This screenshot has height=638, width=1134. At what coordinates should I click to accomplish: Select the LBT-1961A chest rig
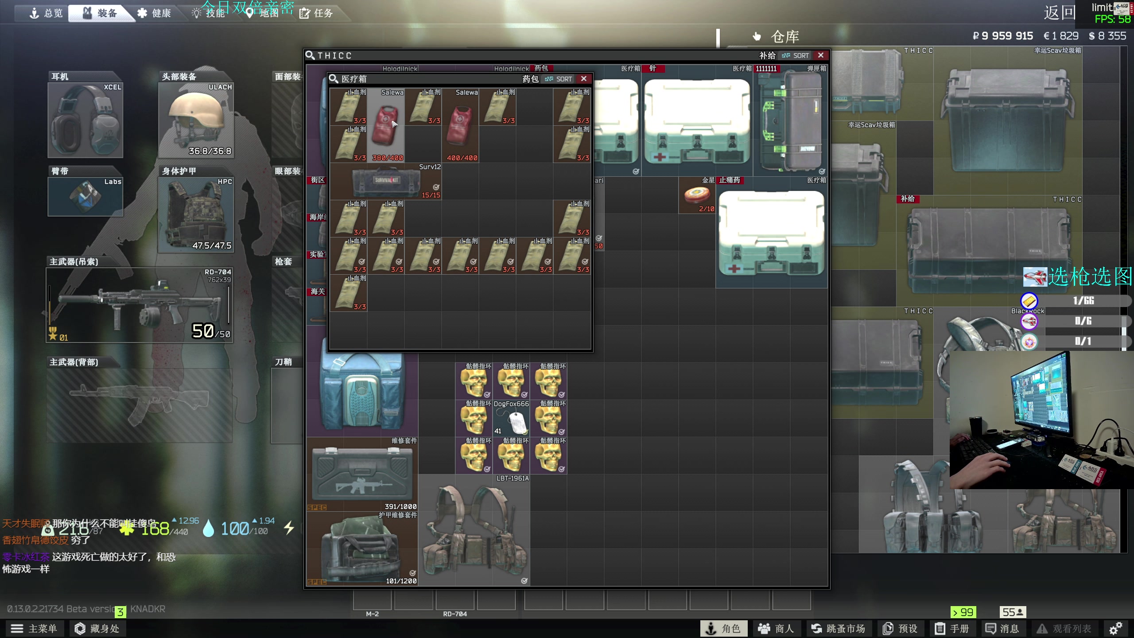[474, 530]
